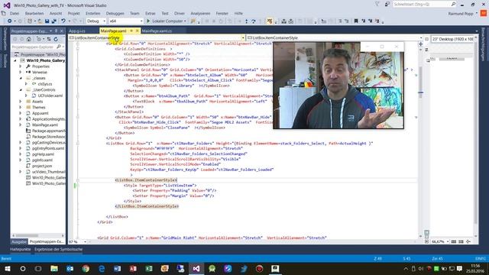Open the Ergebnisse der Symbolsuche tab
This screenshot has width=489, height=275.
(58, 249)
